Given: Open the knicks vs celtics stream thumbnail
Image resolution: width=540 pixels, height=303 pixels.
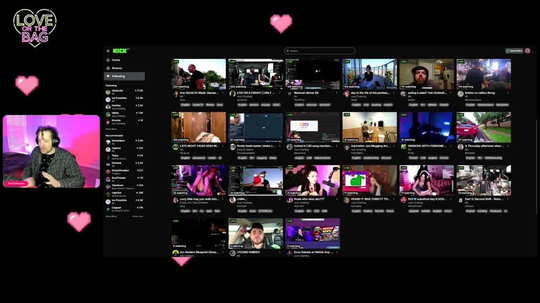Looking at the screenshot, I should (483, 74).
